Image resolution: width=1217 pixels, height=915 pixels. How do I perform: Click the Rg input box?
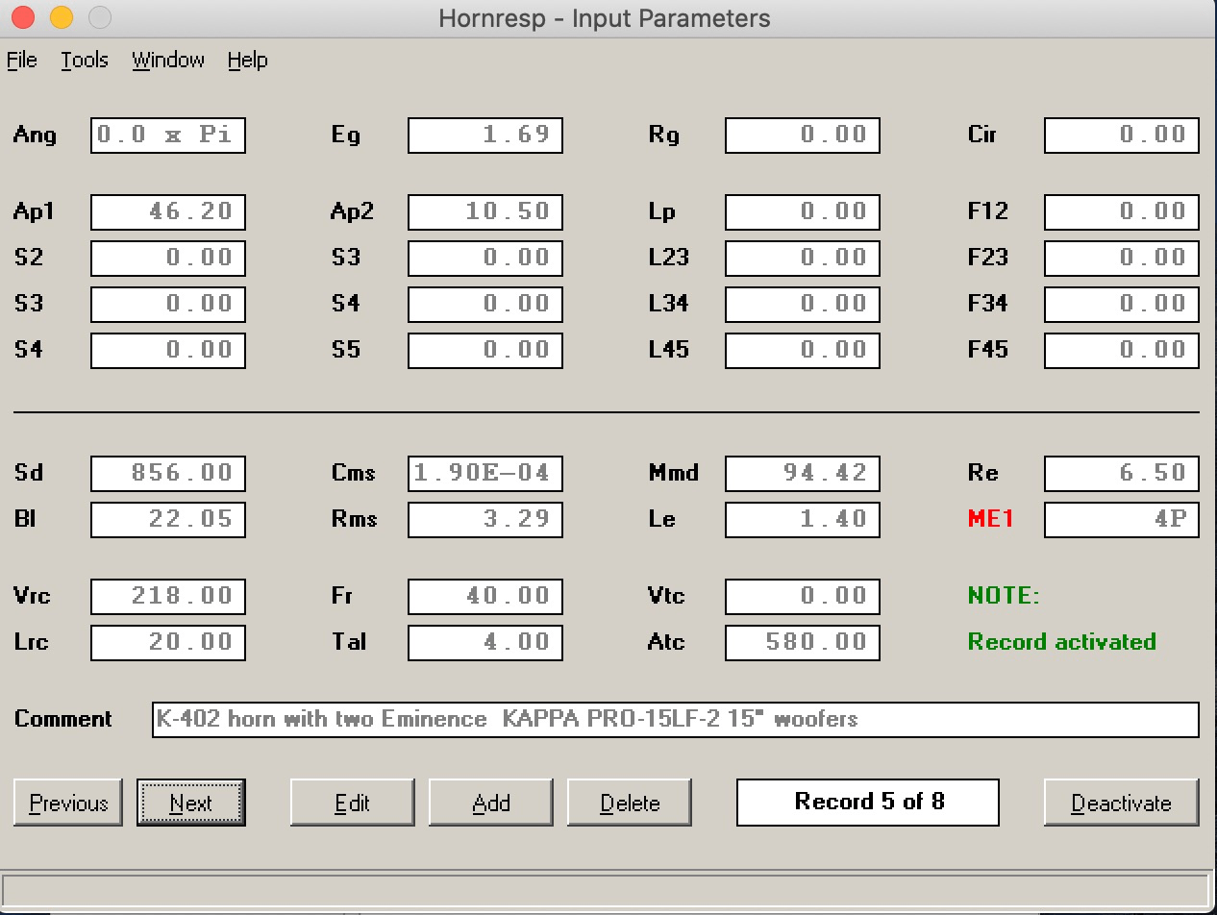point(803,136)
